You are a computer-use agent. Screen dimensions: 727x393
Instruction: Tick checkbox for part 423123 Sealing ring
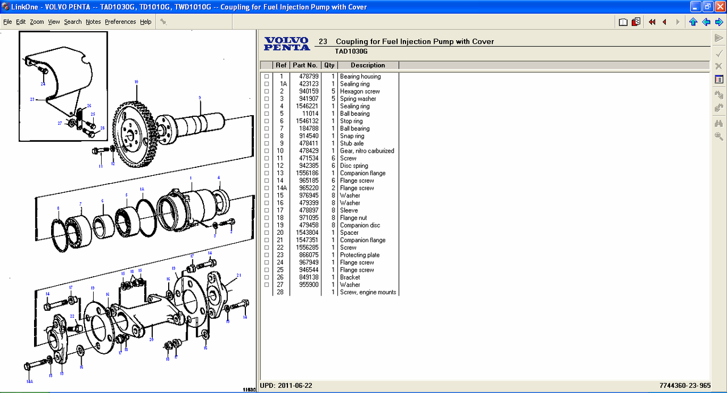pyautogui.click(x=266, y=84)
